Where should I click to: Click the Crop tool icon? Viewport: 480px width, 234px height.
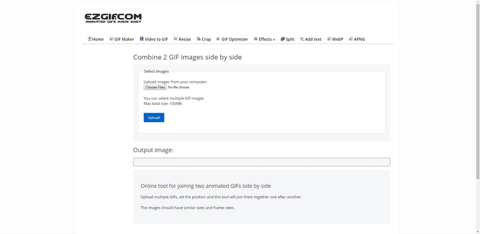coord(199,39)
